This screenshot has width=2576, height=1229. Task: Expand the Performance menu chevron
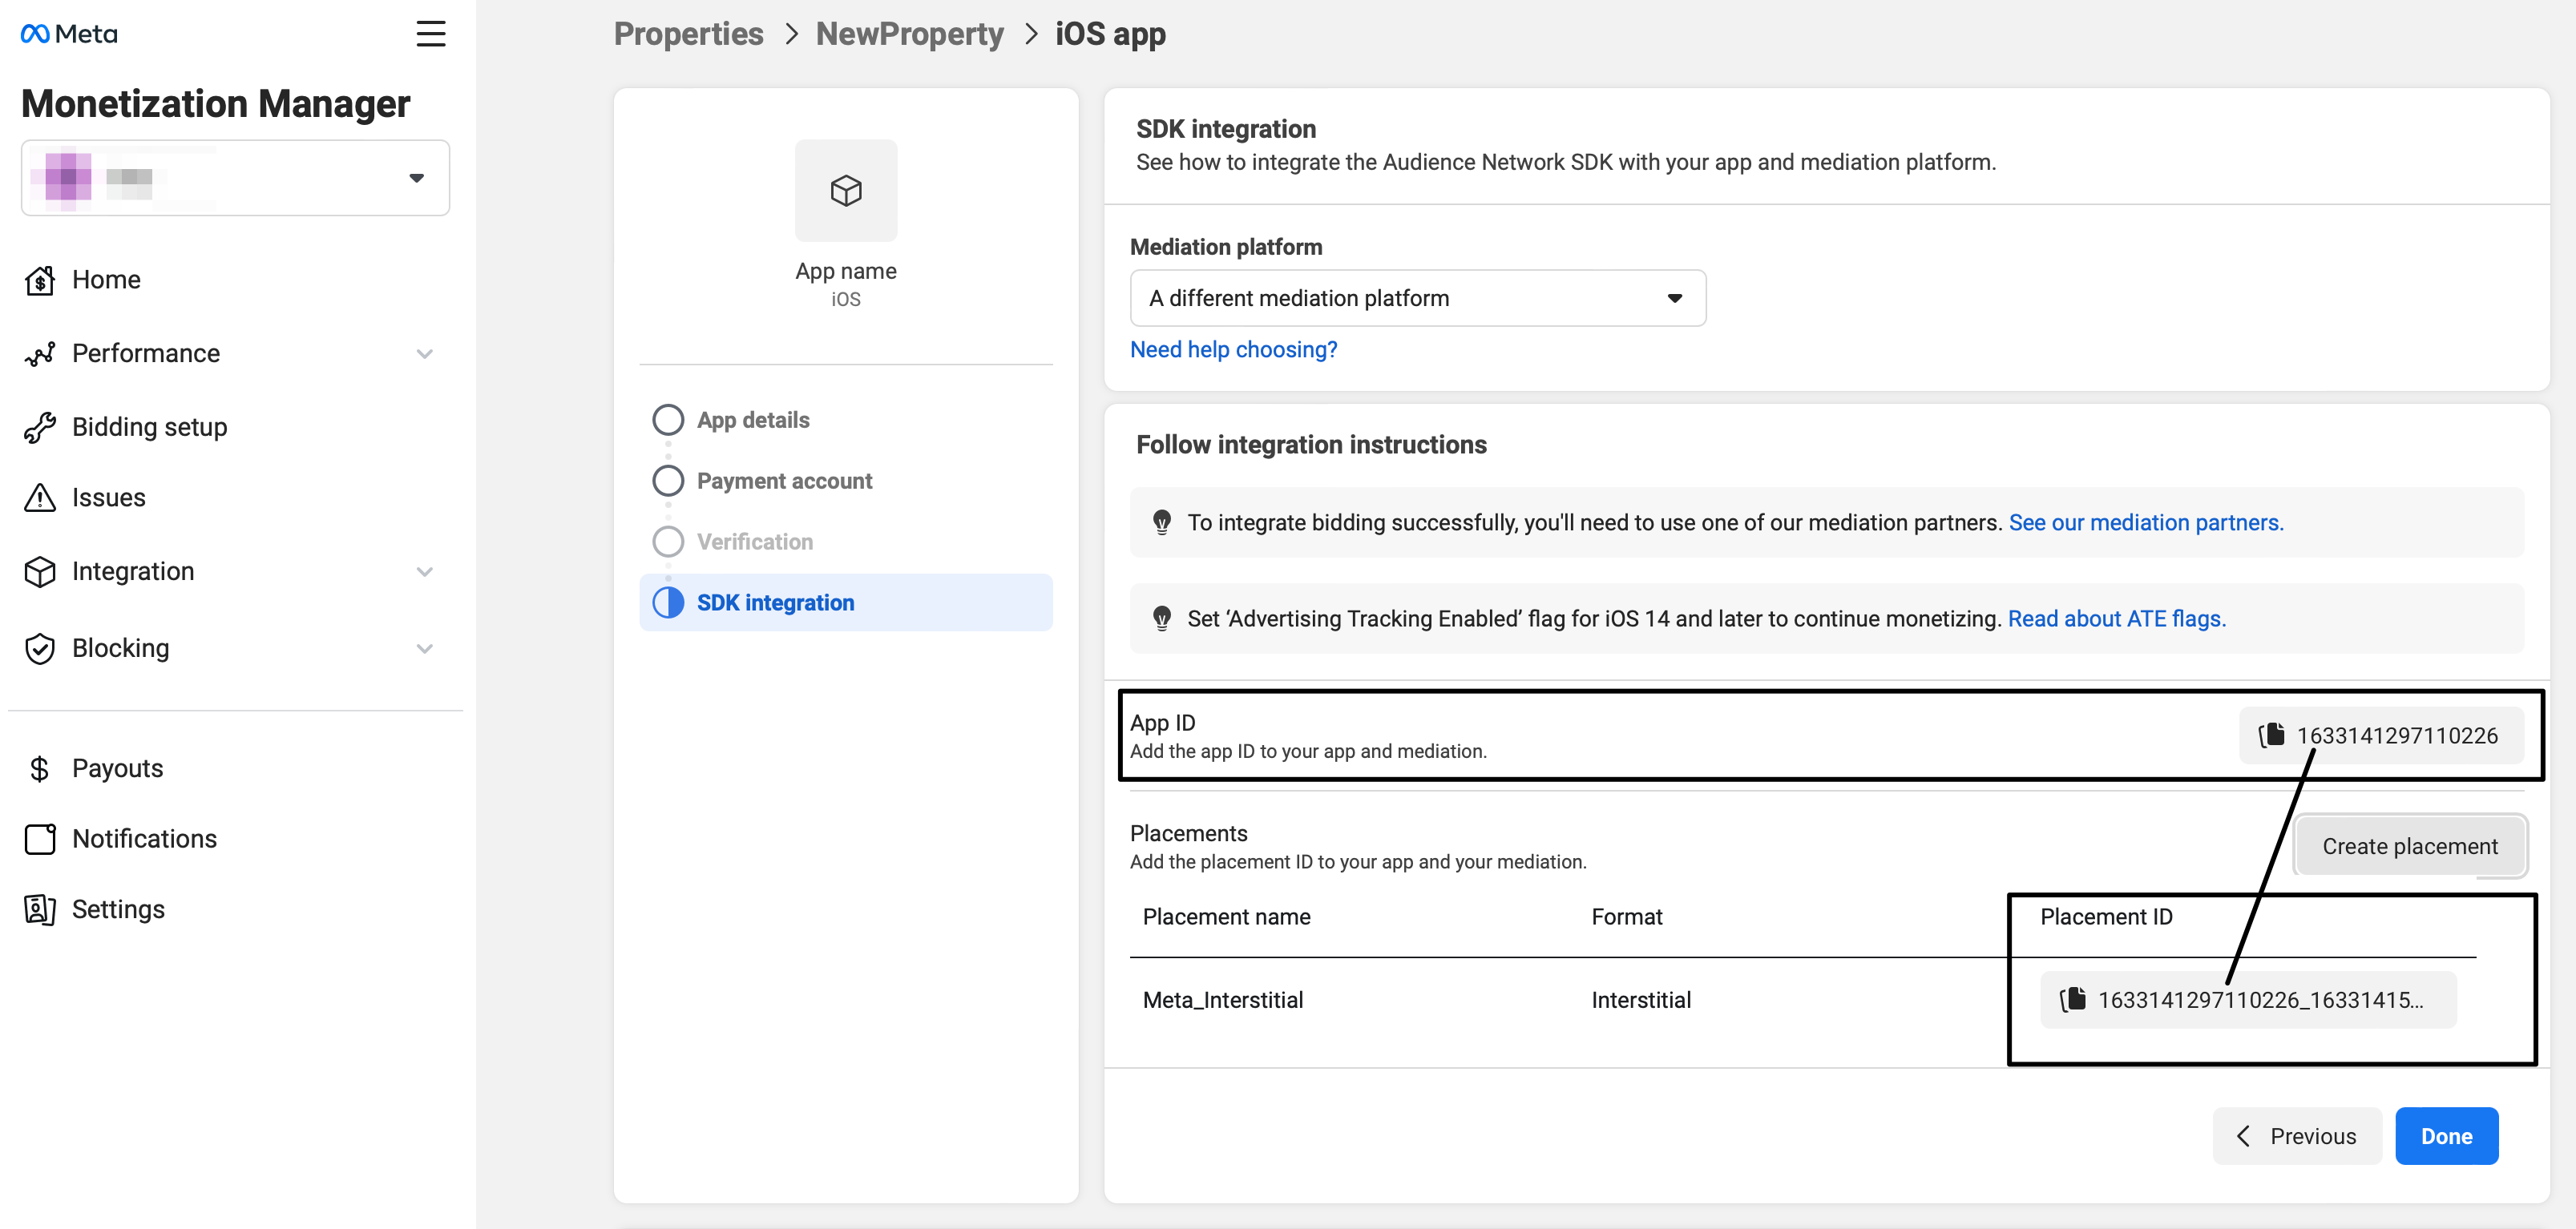[425, 354]
